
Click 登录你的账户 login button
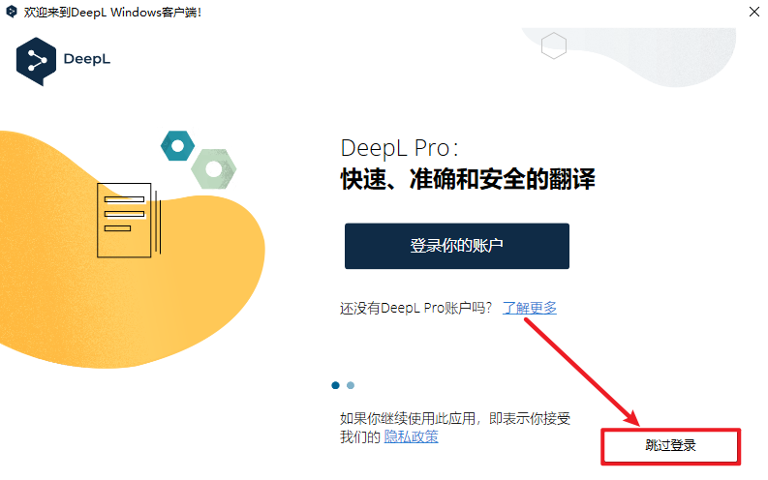pos(457,246)
